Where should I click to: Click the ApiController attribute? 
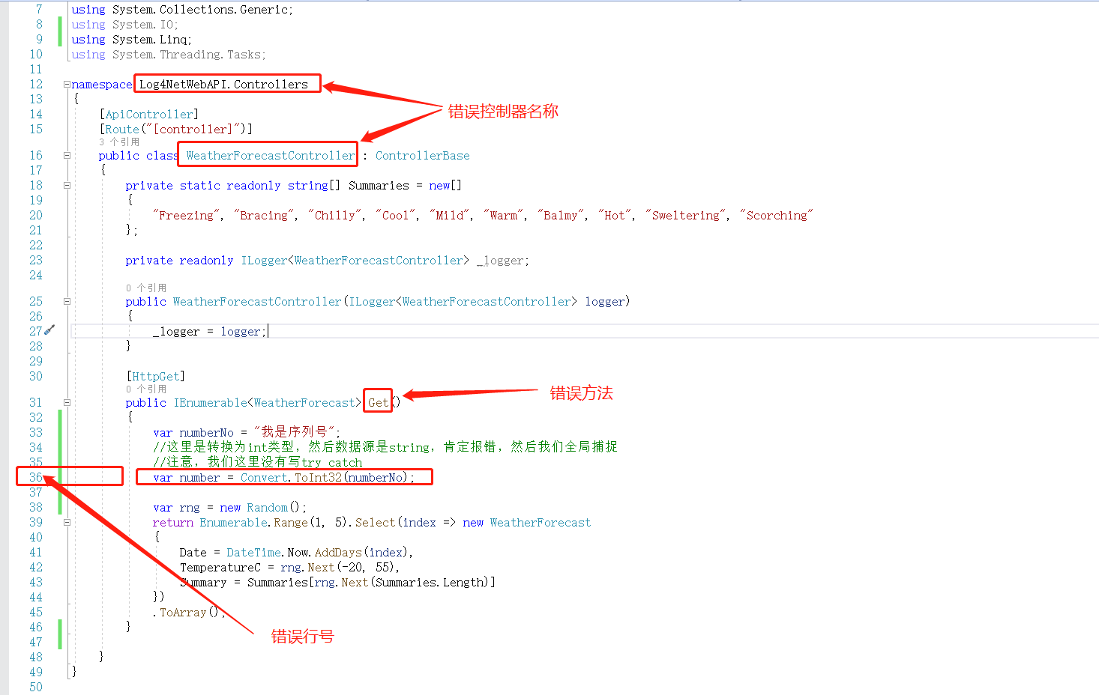(148, 115)
